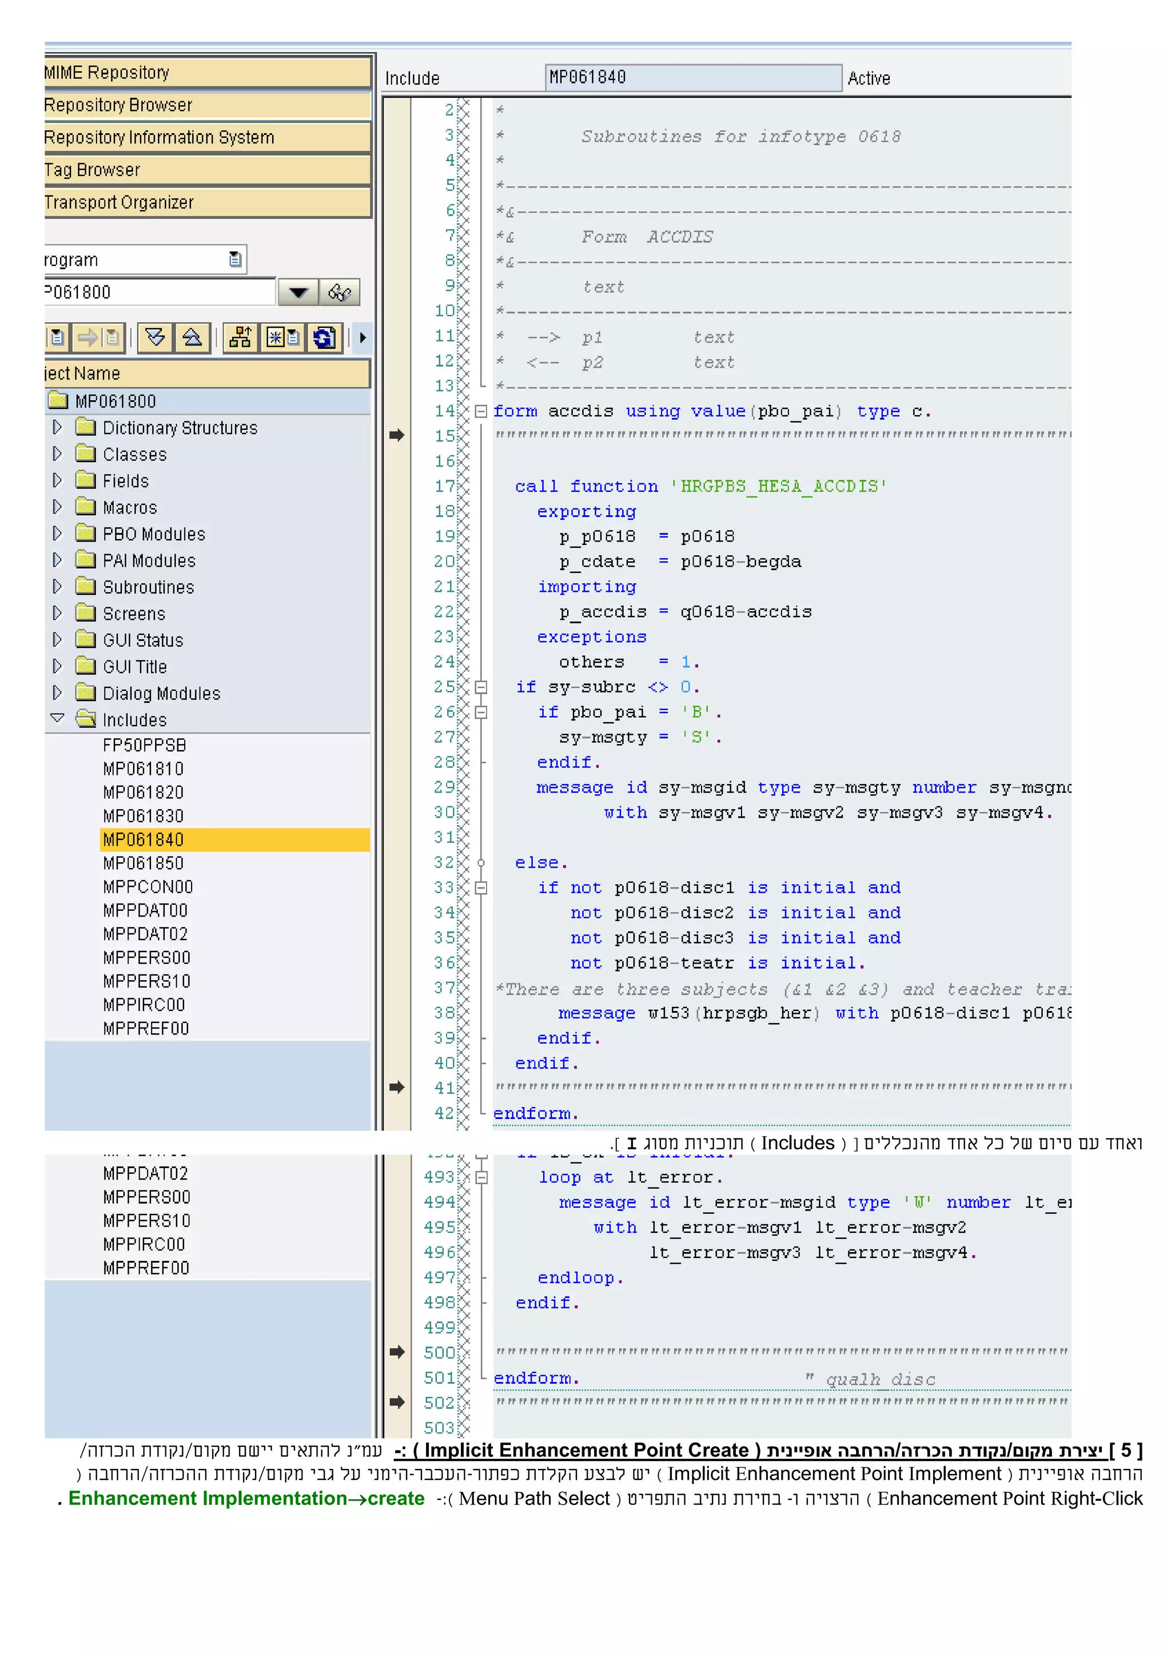The height and width of the screenshot is (1656, 1171).
Task: Fold the if sy-subrc block at line 25
Action: (x=481, y=687)
